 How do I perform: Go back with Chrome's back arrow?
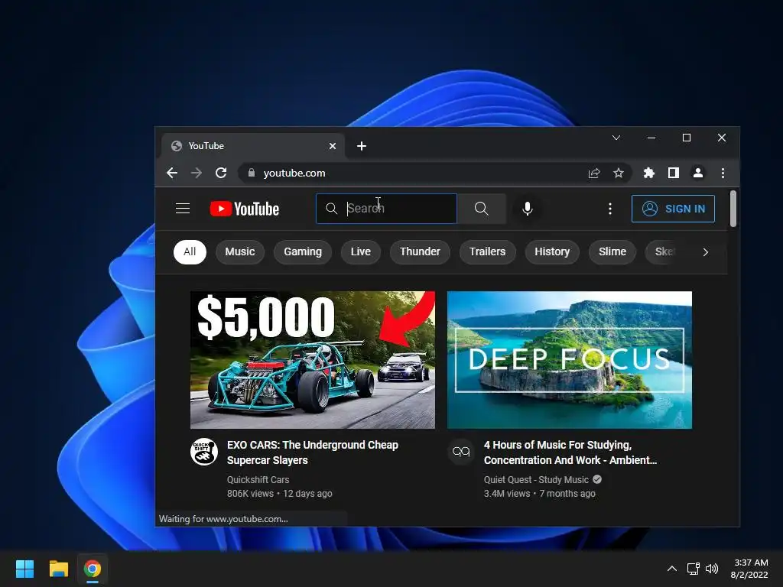(x=172, y=173)
